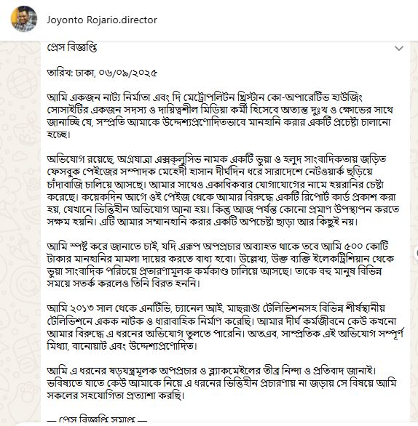Screen dimensions: 418x426
Task: Click the 'প্রেস বিজ্ঞপ্তি' heading line
Action: tap(72, 47)
